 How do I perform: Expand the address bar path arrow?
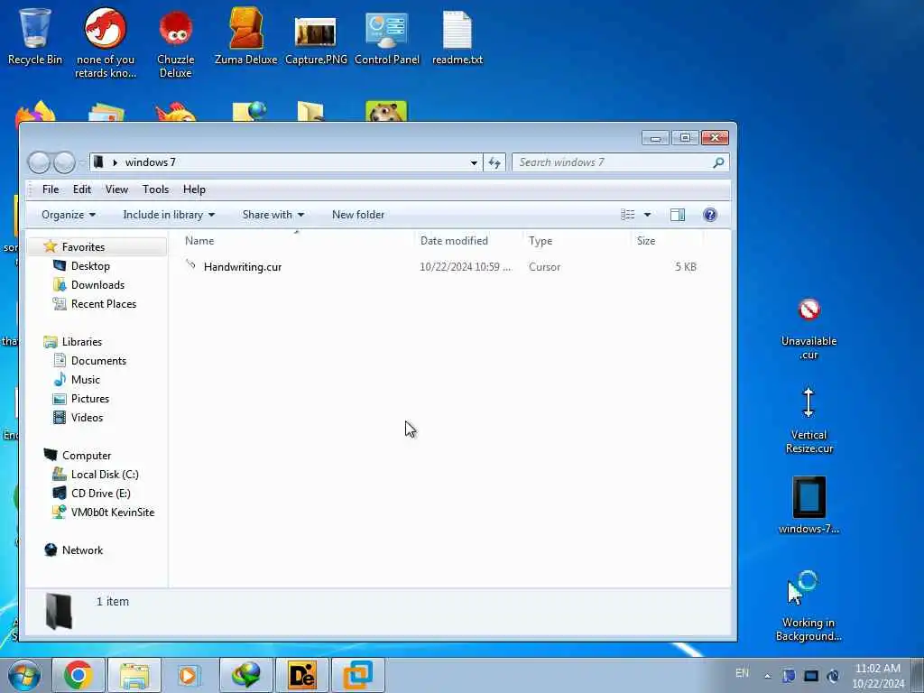115,162
